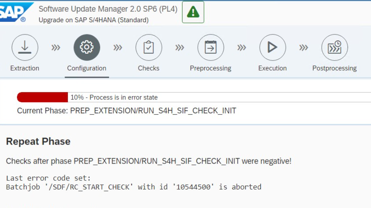Click the Execution roadmap label

coord(272,68)
